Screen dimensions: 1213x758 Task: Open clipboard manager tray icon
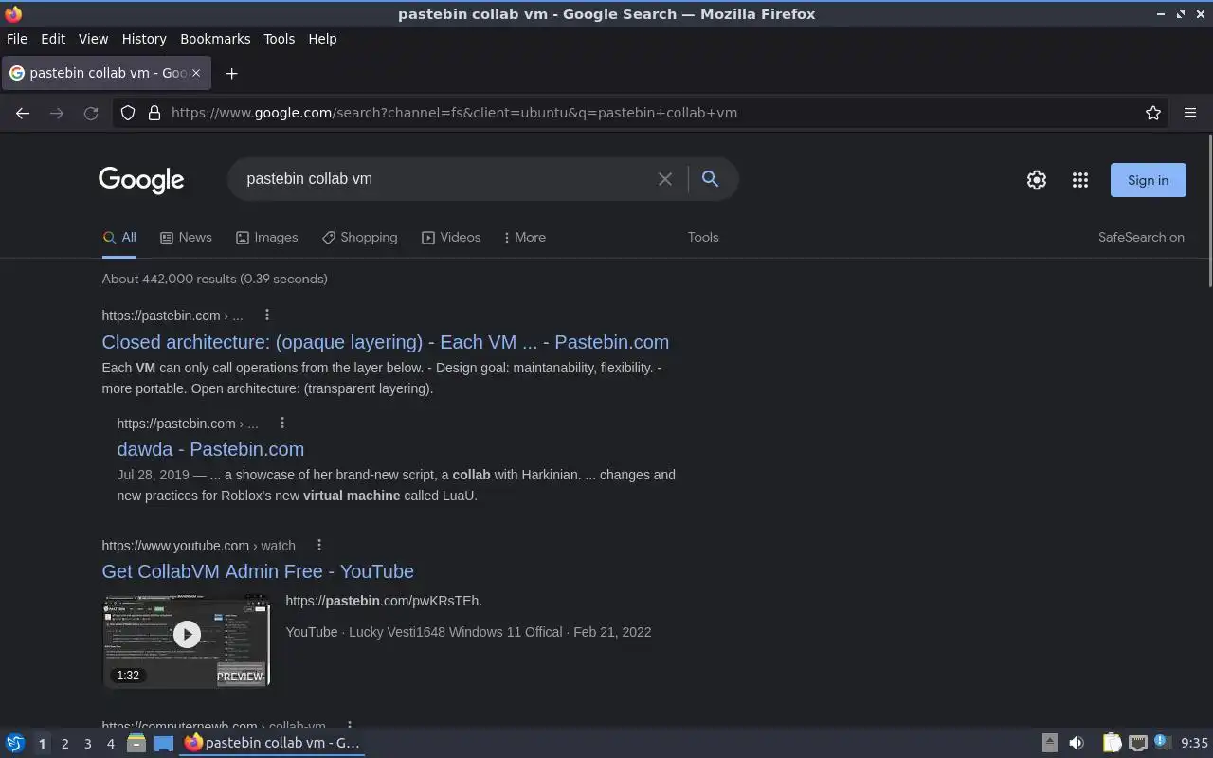1113,743
